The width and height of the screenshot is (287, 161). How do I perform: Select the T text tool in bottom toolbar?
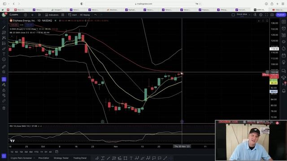[131, 158]
